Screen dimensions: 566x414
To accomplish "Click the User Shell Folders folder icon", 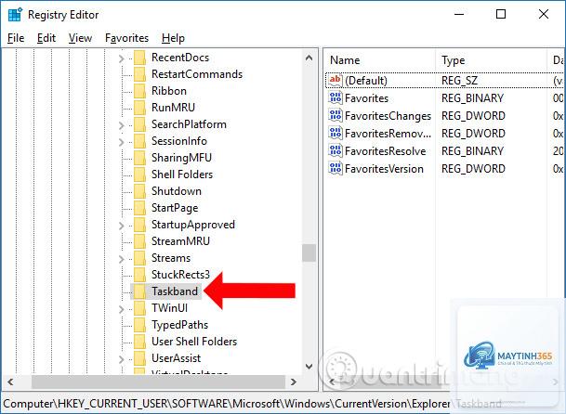I will click(139, 342).
